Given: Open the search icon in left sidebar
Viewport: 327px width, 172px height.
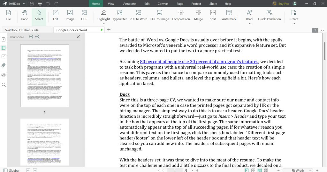Looking at the screenshot, I should (x=4, y=85).
